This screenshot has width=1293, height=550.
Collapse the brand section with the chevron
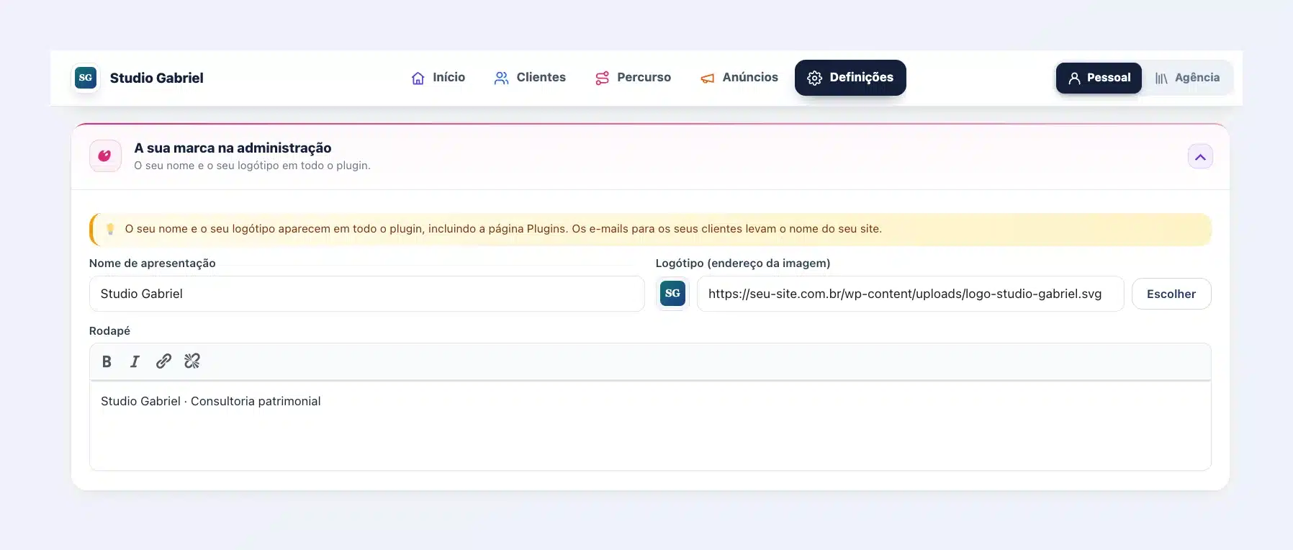[1200, 157]
